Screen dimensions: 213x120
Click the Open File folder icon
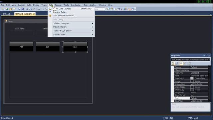pyautogui.click(x=11, y=9)
